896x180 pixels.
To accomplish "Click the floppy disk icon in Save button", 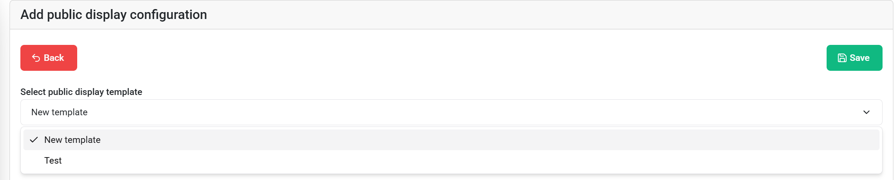I will [842, 58].
